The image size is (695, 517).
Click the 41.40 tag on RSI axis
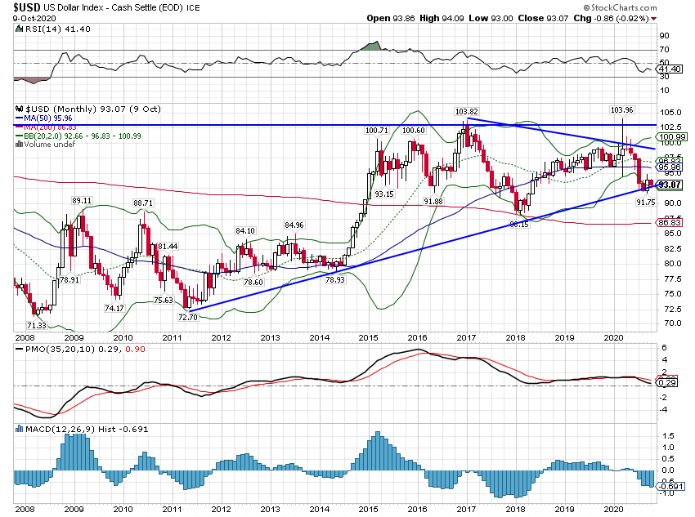point(670,69)
